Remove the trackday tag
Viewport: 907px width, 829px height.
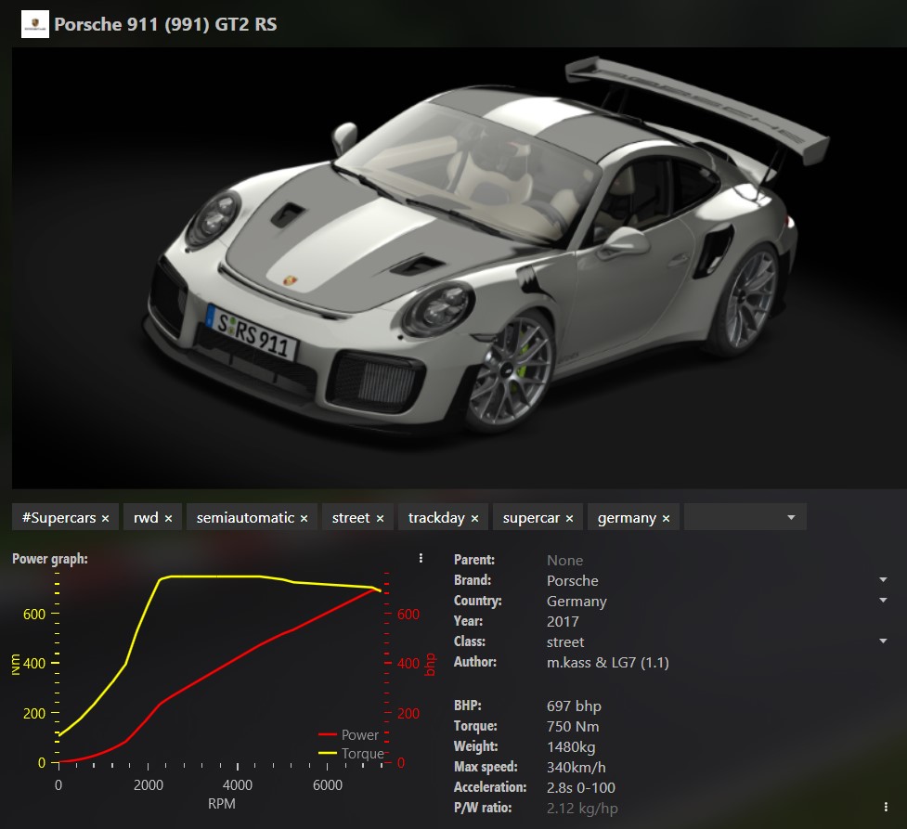pos(475,518)
